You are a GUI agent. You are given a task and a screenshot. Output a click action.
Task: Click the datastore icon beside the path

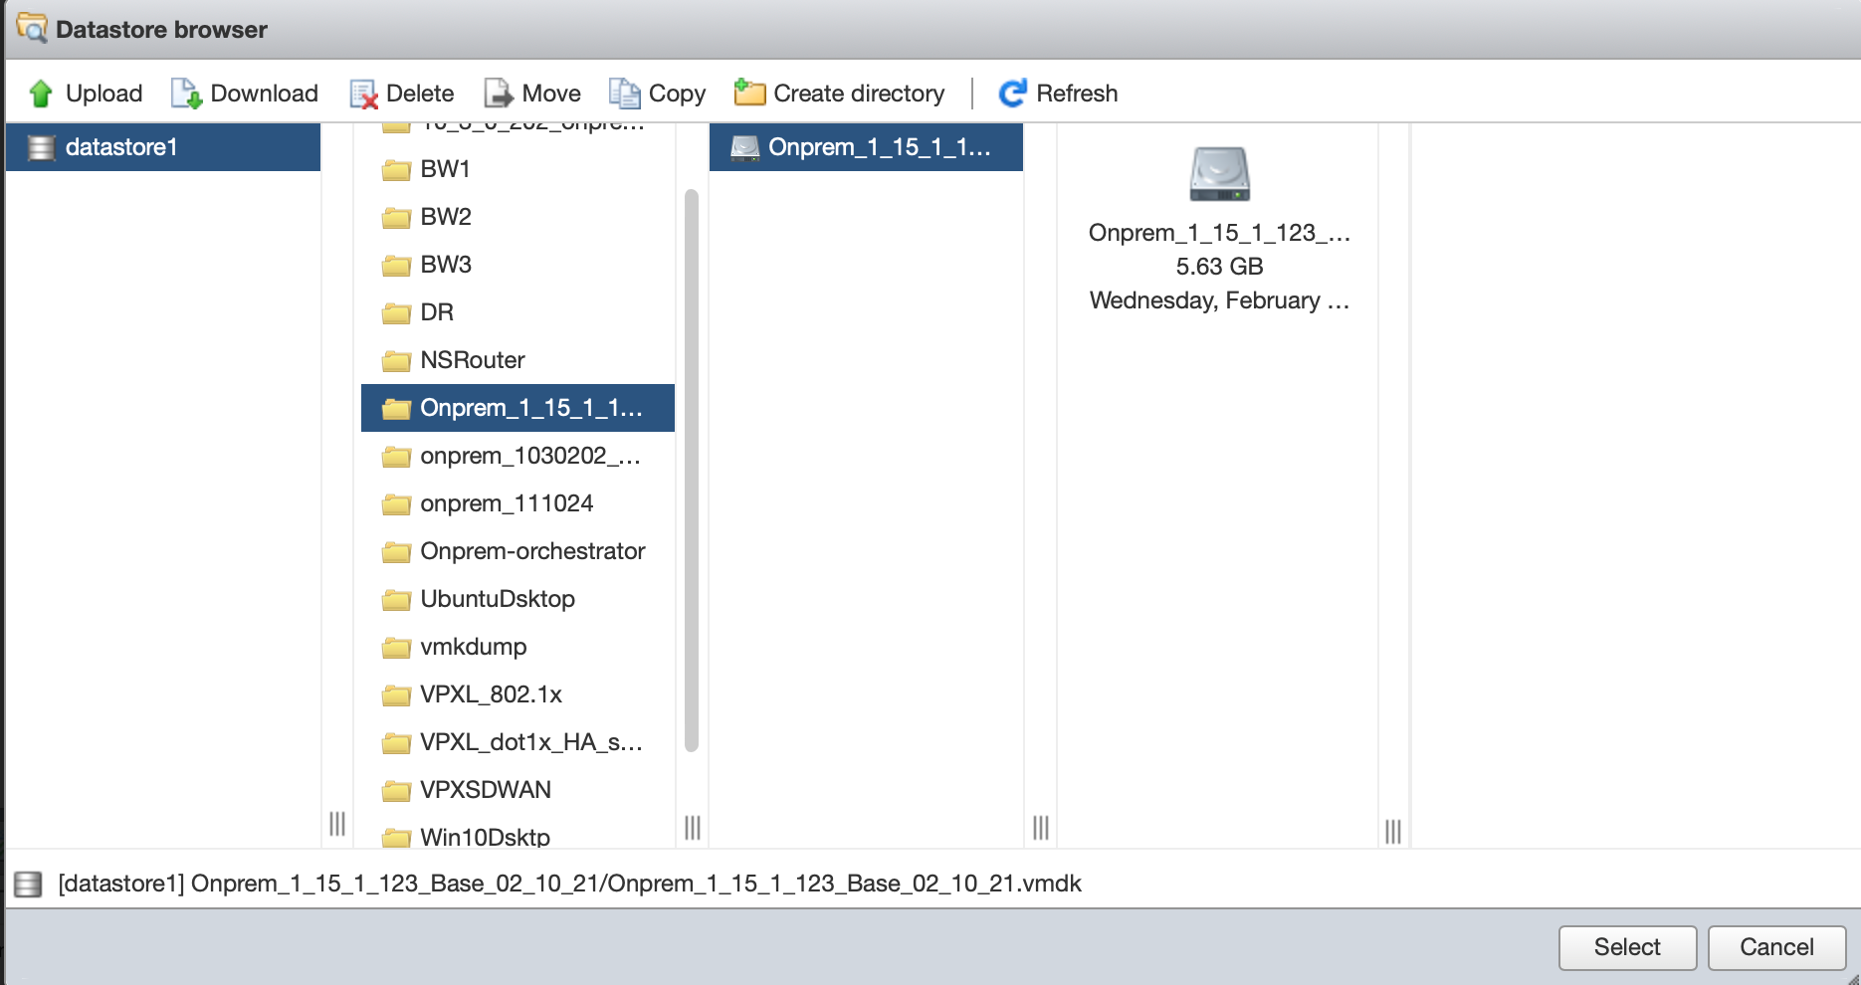(28, 884)
